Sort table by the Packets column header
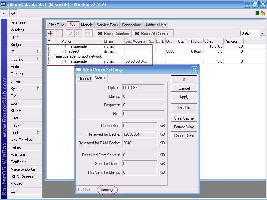 pos(233,41)
